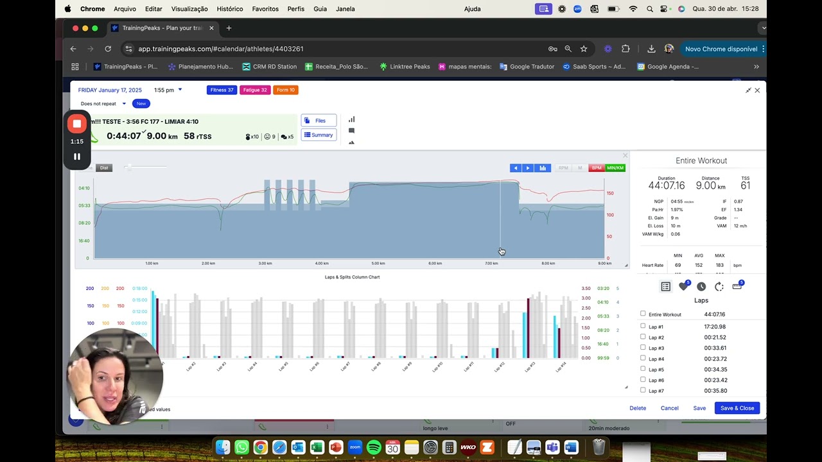Open the cadence circular arrow icon
The height and width of the screenshot is (462, 822).
719,287
